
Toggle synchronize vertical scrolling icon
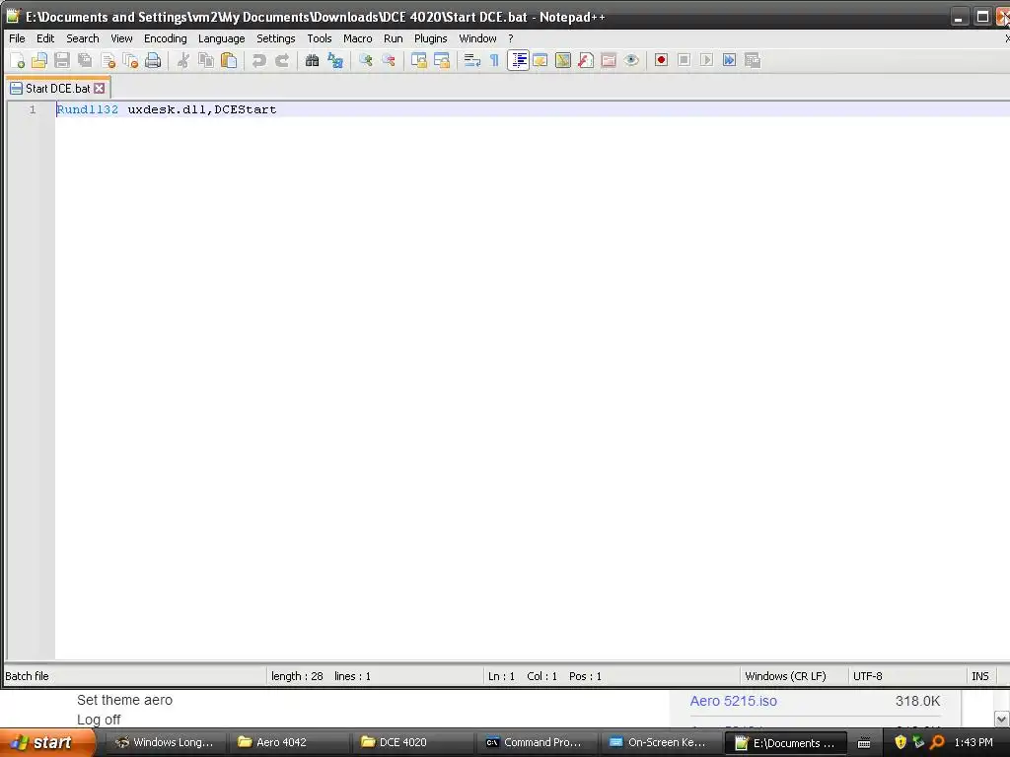point(418,60)
